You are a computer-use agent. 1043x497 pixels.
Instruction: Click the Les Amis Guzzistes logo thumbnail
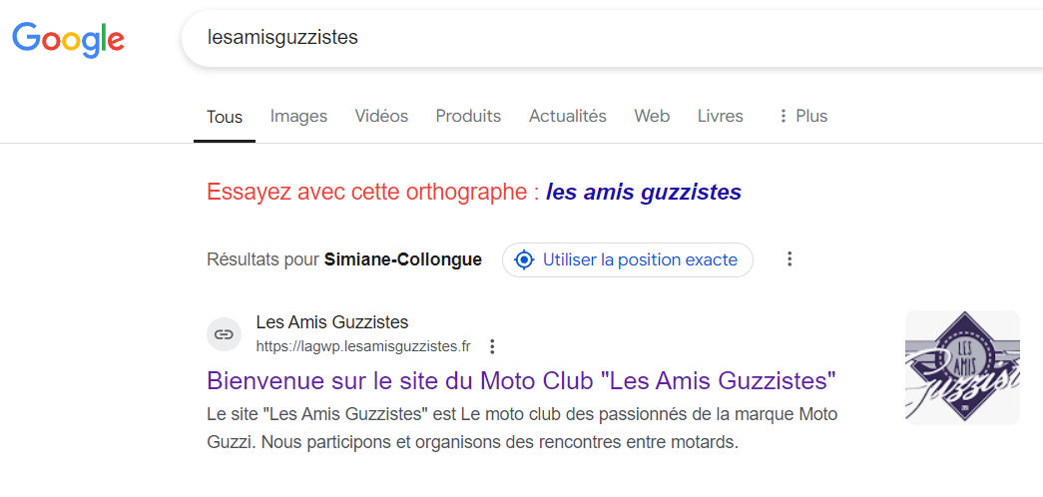pyautogui.click(x=962, y=367)
